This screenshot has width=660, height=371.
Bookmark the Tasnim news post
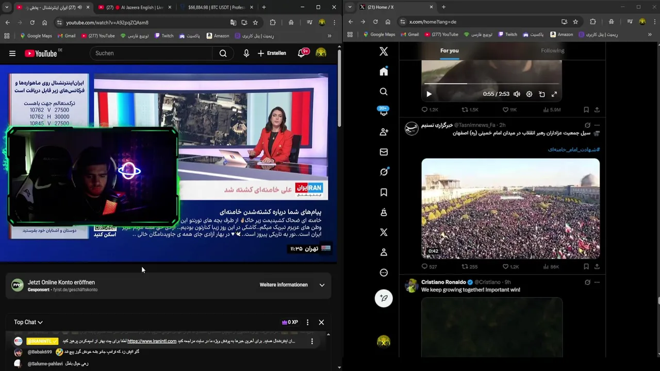pos(586,266)
